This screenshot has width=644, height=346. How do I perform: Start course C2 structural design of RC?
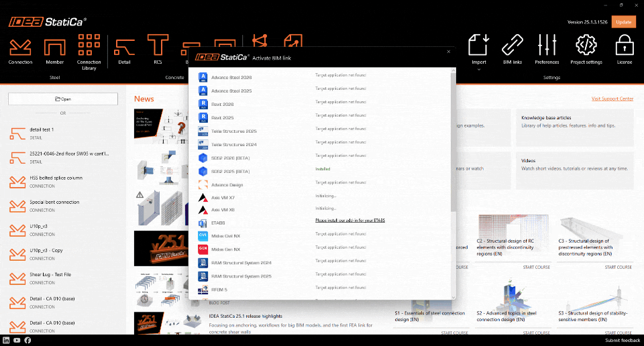point(537,267)
